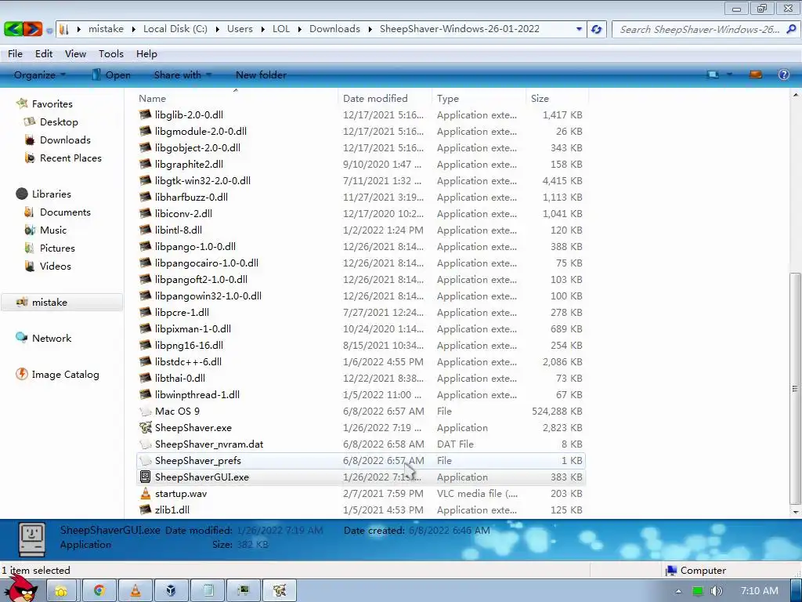Viewport: 802px width, 602px height.
Task: Click the search SheepShaver-Windows field
Action: [699, 29]
